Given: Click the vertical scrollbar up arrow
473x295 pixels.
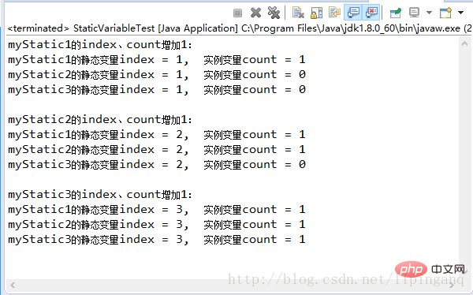Looking at the screenshot, I should (464, 44).
